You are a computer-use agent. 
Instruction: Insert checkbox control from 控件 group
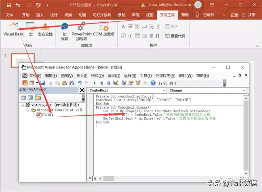tap(124, 36)
